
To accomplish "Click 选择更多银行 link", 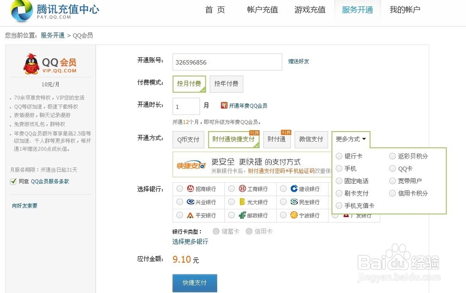I will click(x=190, y=242).
